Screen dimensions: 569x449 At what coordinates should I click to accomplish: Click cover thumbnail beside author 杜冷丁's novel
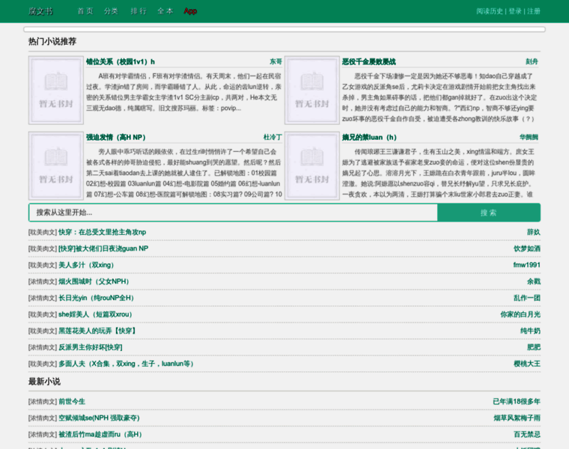click(x=55, y=165)
